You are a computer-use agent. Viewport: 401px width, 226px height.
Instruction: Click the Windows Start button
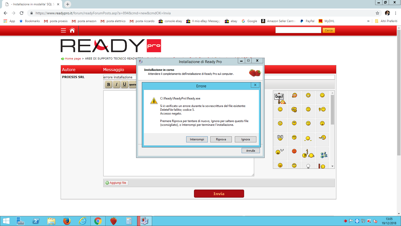click(x=6, y=221)
